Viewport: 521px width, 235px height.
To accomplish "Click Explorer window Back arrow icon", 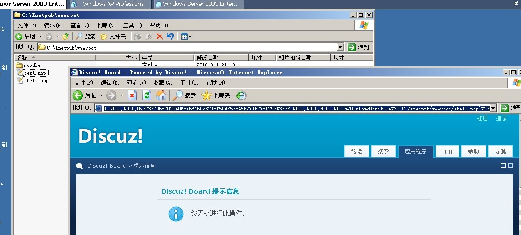I will point(19,36).
